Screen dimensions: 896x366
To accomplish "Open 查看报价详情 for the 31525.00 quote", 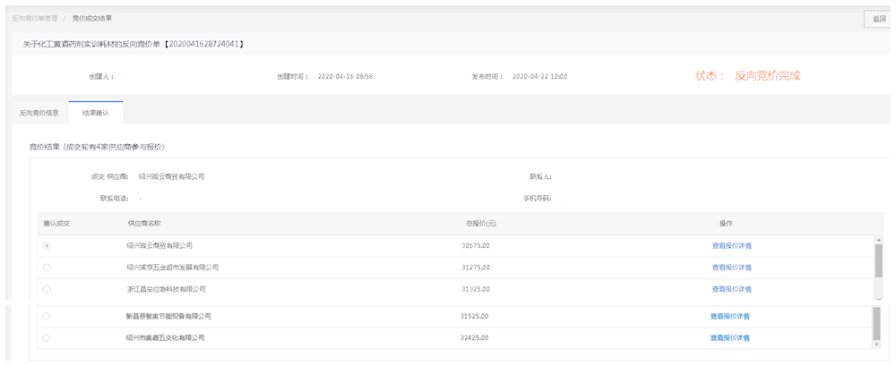I will coord(729,316).
